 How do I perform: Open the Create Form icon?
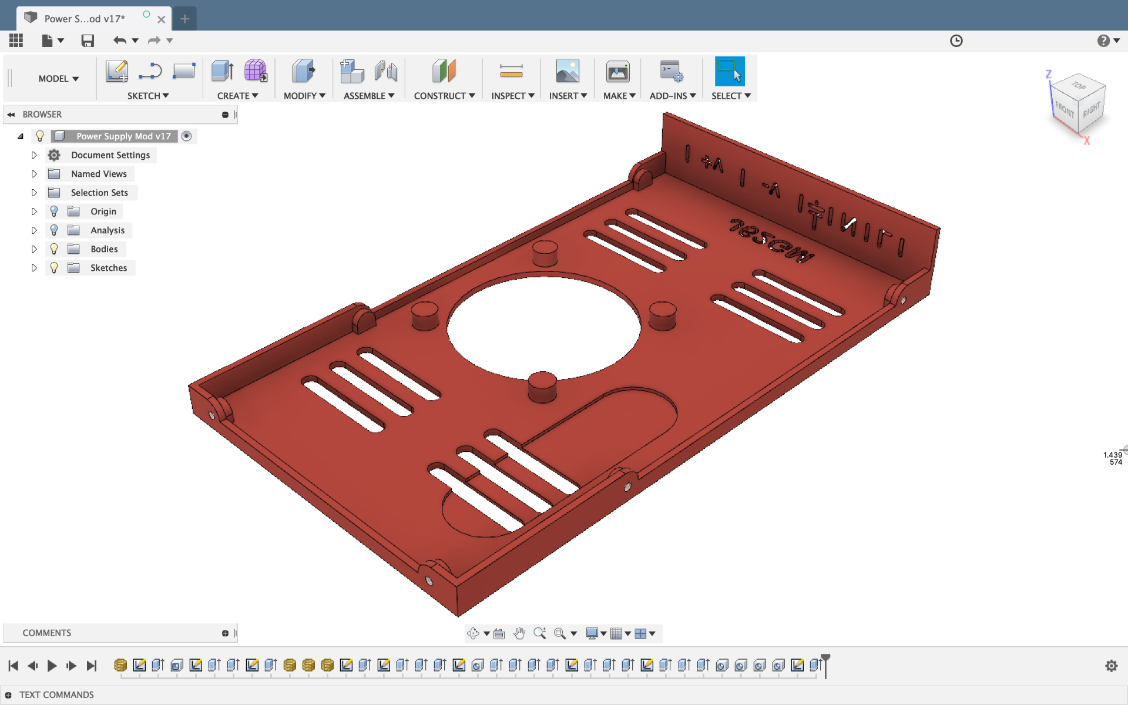(256, 72)
